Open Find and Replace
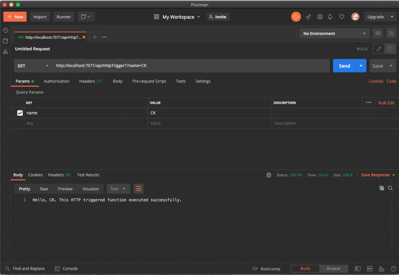This screenshot has height=275, width=399. [25, 269]
